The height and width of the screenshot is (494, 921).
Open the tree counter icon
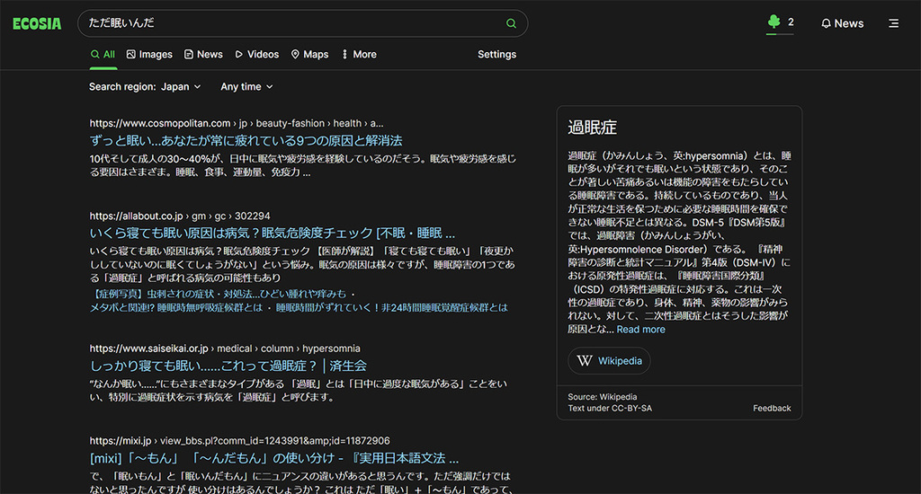tap(773, 22)
